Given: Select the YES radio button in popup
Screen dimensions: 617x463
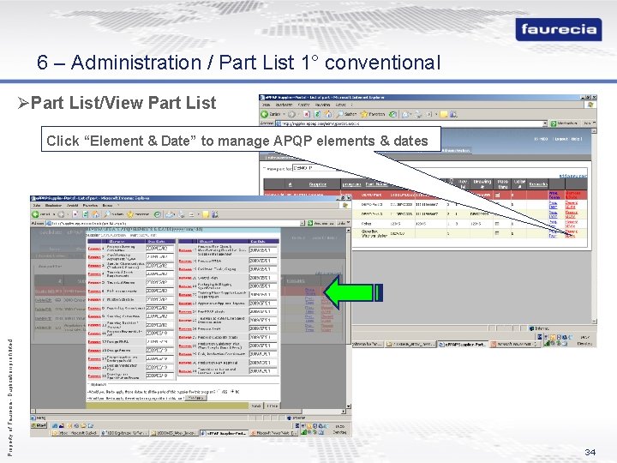Looking at the screenshot, I should pyautogui.click(x=219, y=392).
